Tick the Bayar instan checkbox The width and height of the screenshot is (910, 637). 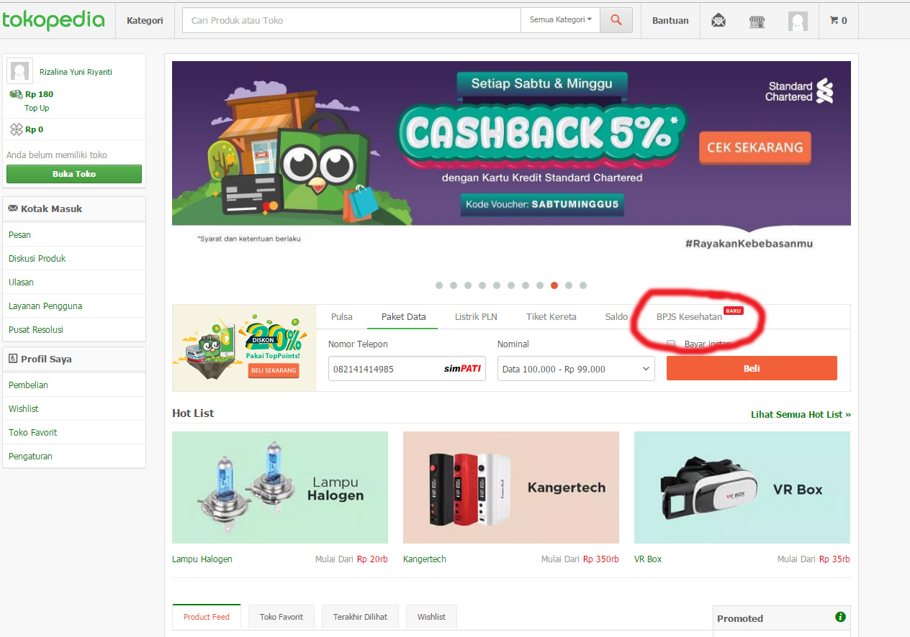click(671, 344)
